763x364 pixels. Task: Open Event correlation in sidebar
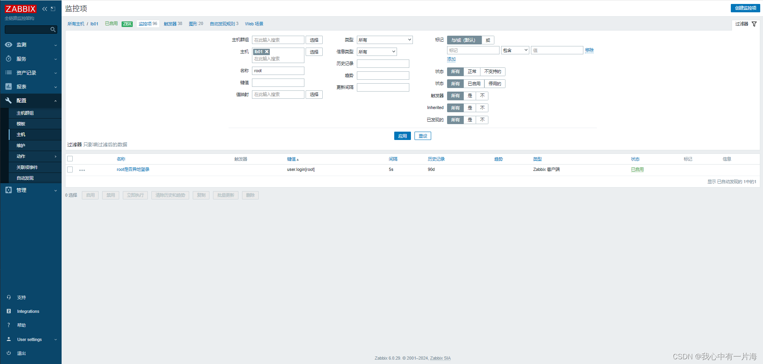(x=27, y=167)
